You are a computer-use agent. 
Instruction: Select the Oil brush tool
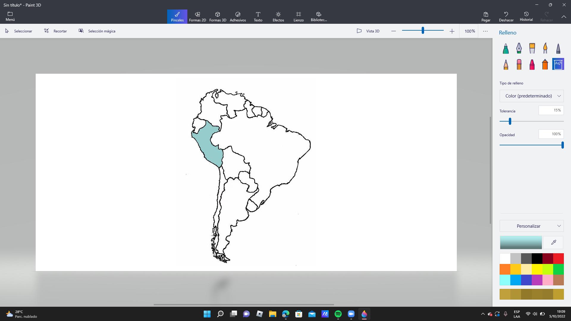[532, 48]
